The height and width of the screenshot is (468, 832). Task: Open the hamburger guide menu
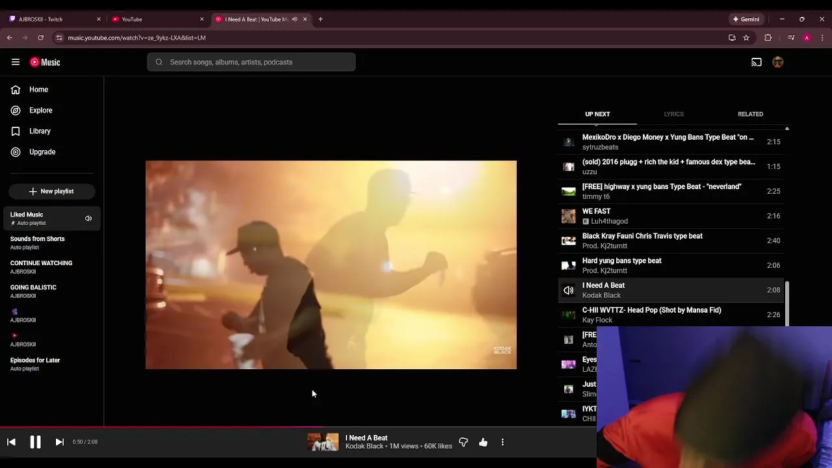[16, 62]
